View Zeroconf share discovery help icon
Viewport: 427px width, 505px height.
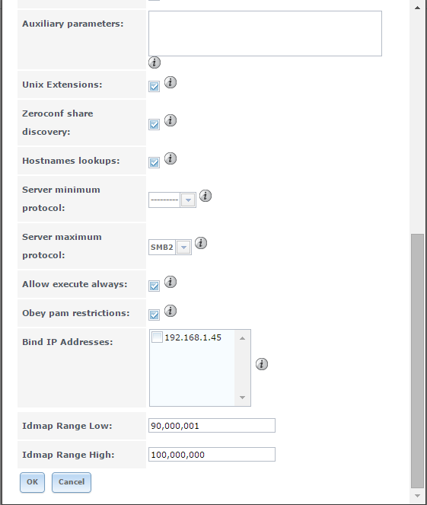tap(170, 120)
